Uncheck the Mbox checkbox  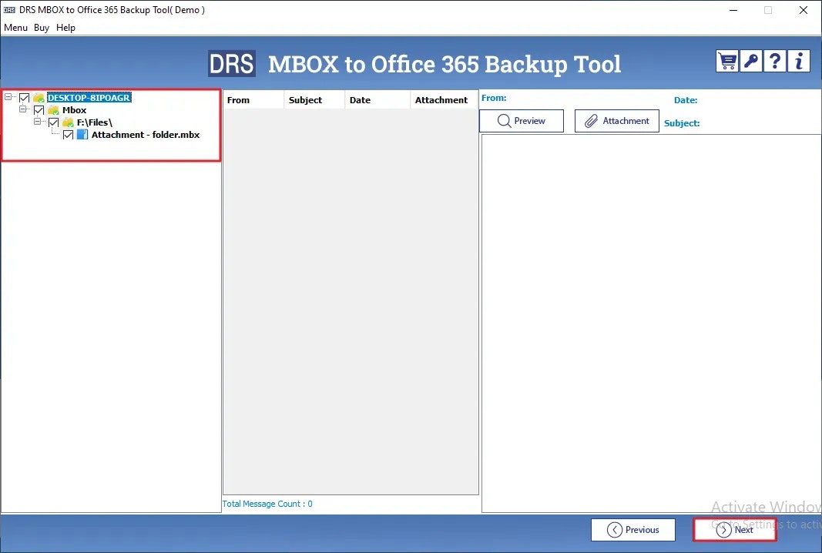click(39, 110)
